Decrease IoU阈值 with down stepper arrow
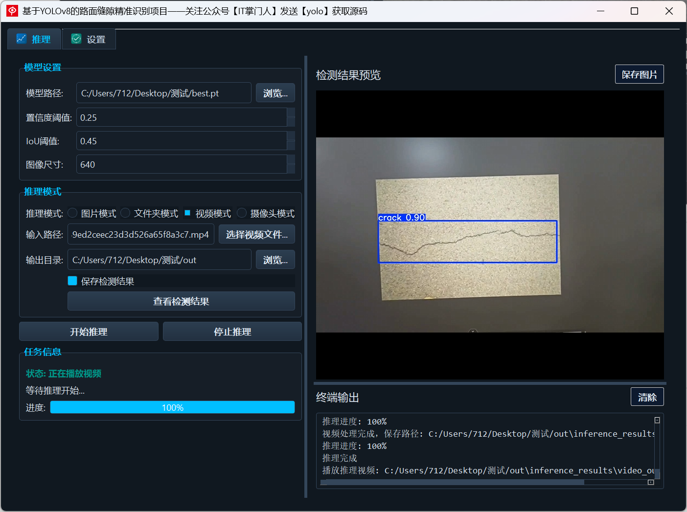 pos(291,146)
